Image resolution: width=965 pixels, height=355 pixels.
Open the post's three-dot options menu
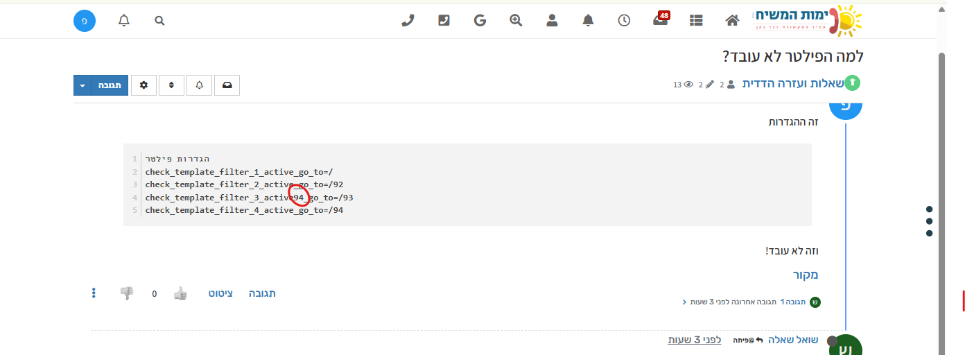[x=94, y=293]
